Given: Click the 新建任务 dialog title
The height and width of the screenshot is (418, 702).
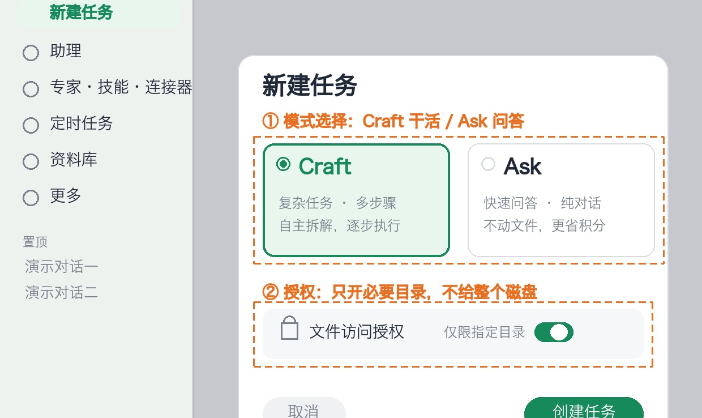Looking at the screenshot, I should tap(310, 86).
